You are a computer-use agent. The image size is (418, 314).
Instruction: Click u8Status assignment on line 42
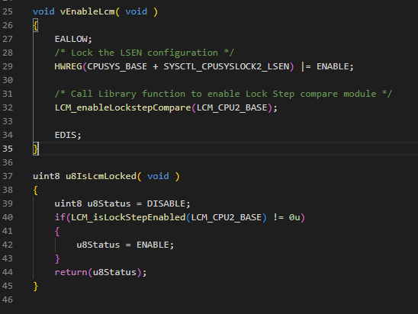pyautogui.click(x=98, y=245)
